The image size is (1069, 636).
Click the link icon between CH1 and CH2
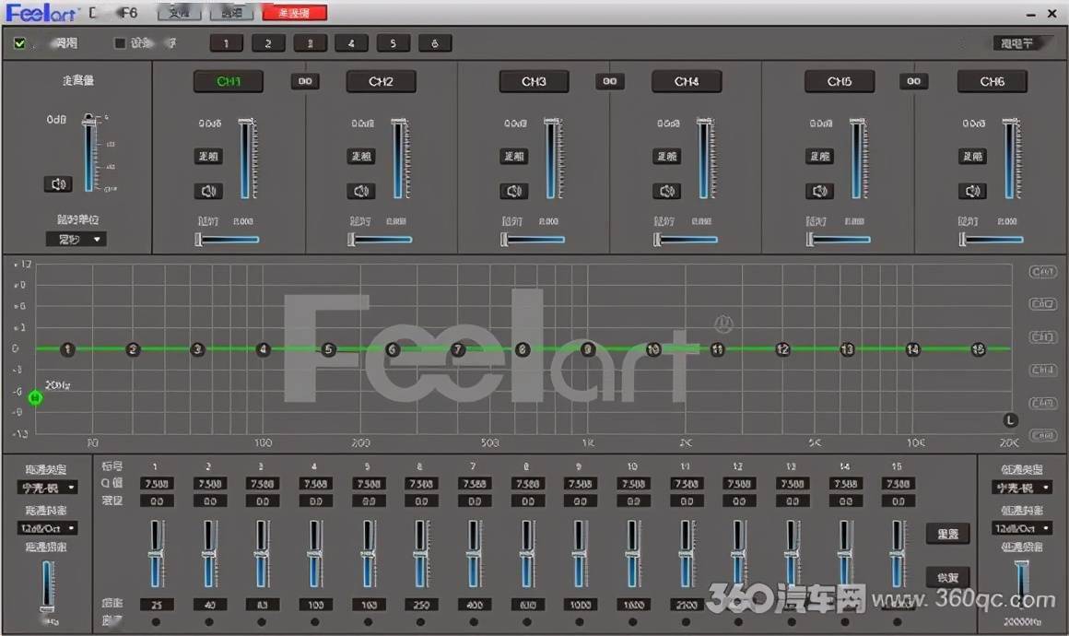point(305,82)
